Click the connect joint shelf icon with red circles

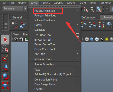coord(102,25)
